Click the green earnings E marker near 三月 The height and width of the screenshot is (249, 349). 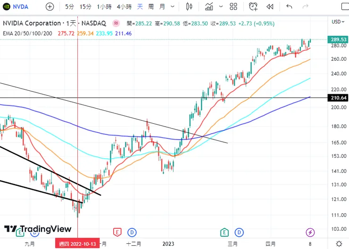224,233
